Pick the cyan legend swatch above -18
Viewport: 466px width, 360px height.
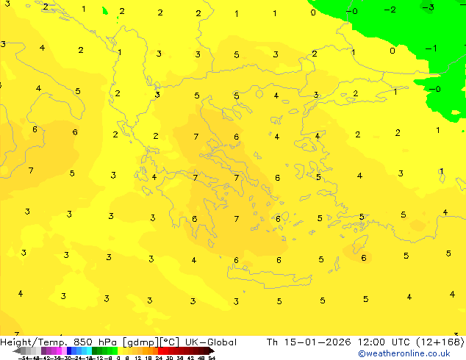[89, 351]
